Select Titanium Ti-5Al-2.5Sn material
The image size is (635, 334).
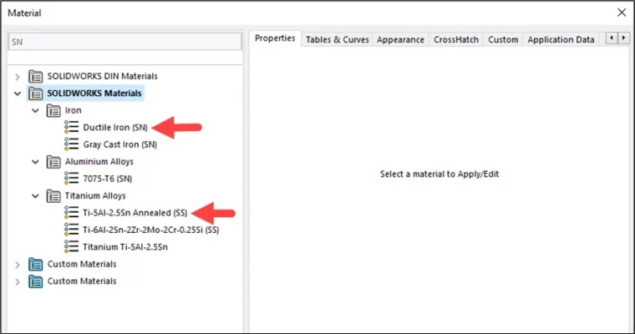tap(125, 247)
